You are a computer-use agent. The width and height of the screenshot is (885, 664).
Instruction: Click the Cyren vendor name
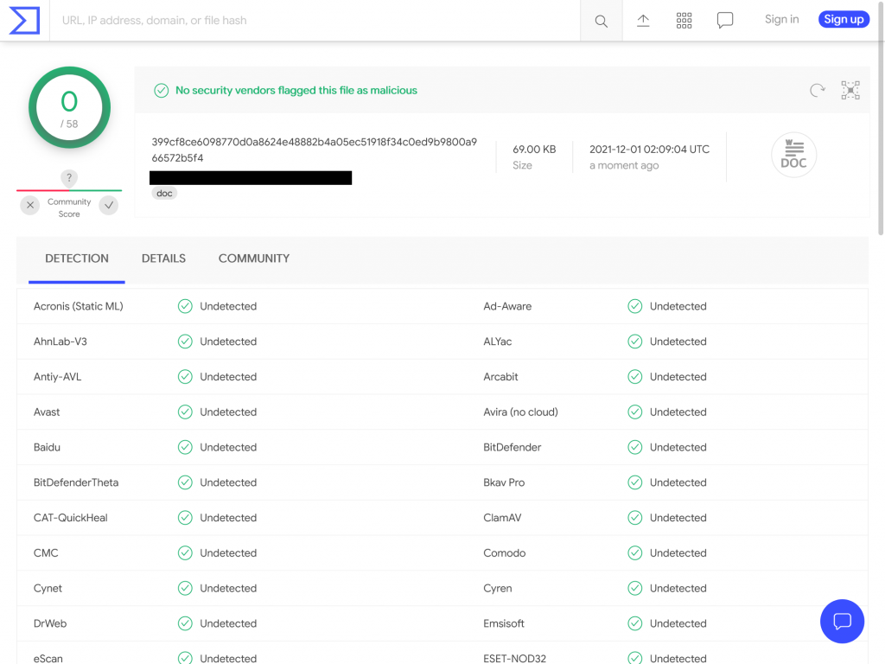(498, 588)
